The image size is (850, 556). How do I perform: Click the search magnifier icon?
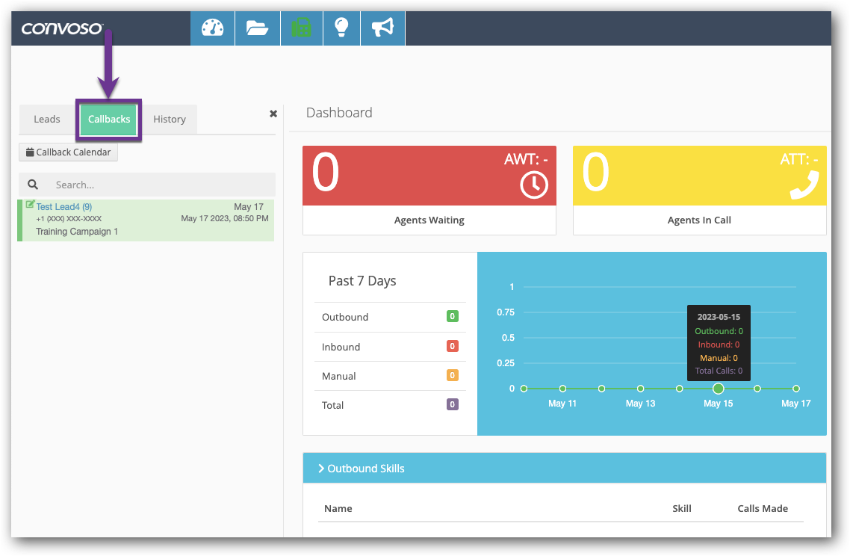click(x=33, y=185)
